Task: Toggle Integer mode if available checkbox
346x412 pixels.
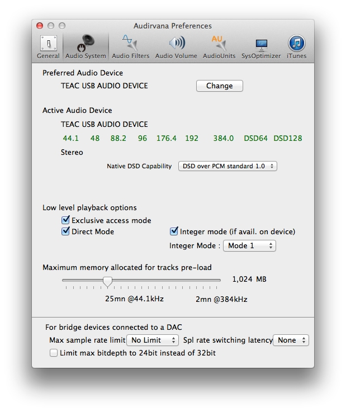Action: point(174,231)
